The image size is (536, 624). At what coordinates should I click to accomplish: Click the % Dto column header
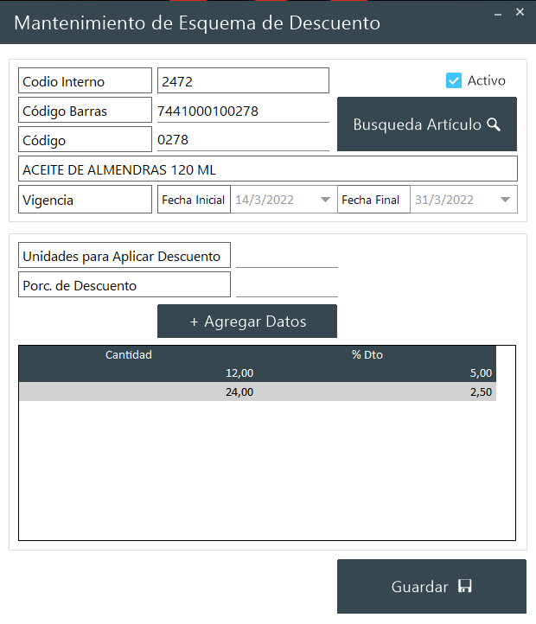tap(367, 354)
